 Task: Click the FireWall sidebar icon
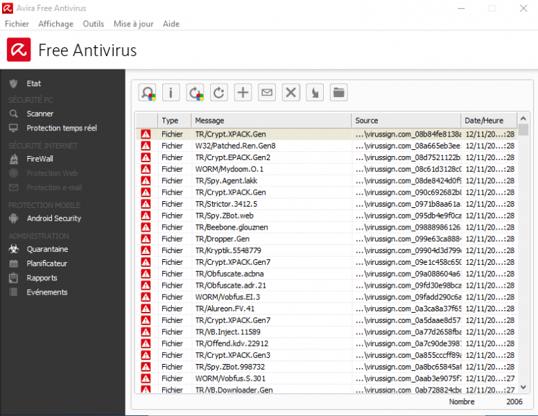pyautogui.click(x=14, y=159)
